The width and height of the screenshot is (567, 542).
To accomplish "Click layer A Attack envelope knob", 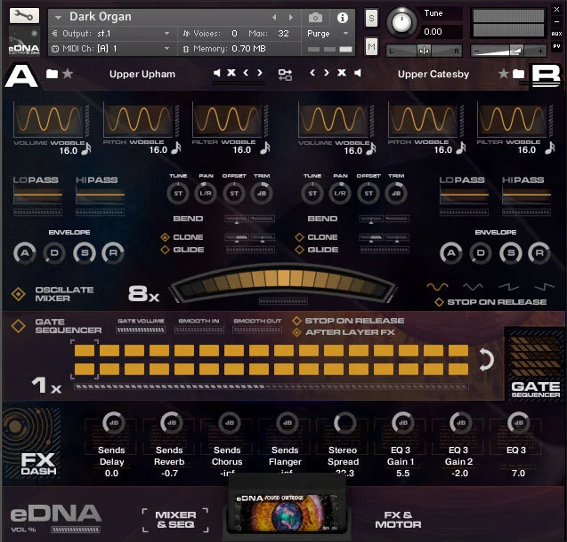I will click(25, 253).
